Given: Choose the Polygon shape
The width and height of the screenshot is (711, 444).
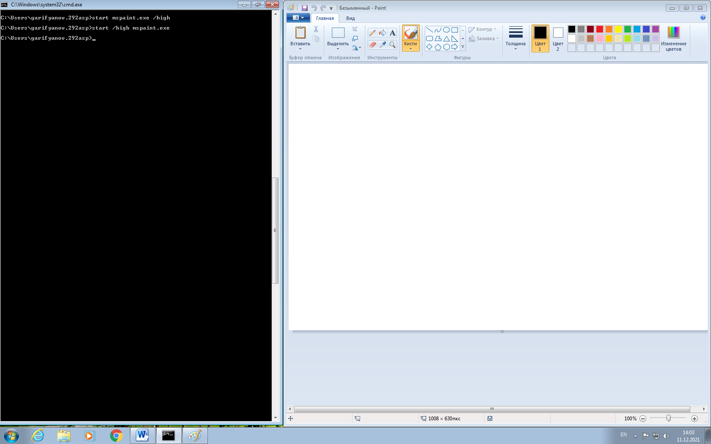Looking at the screenshot, I should pos(438,38).
